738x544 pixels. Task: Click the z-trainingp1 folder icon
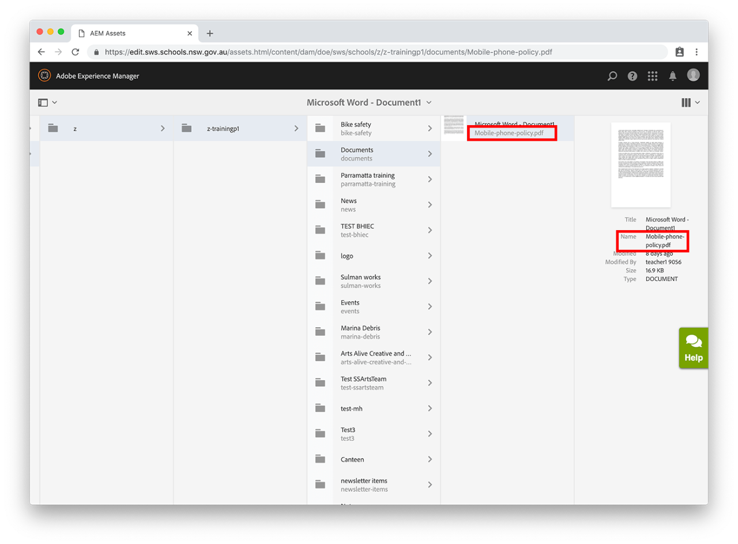(186, 129)
